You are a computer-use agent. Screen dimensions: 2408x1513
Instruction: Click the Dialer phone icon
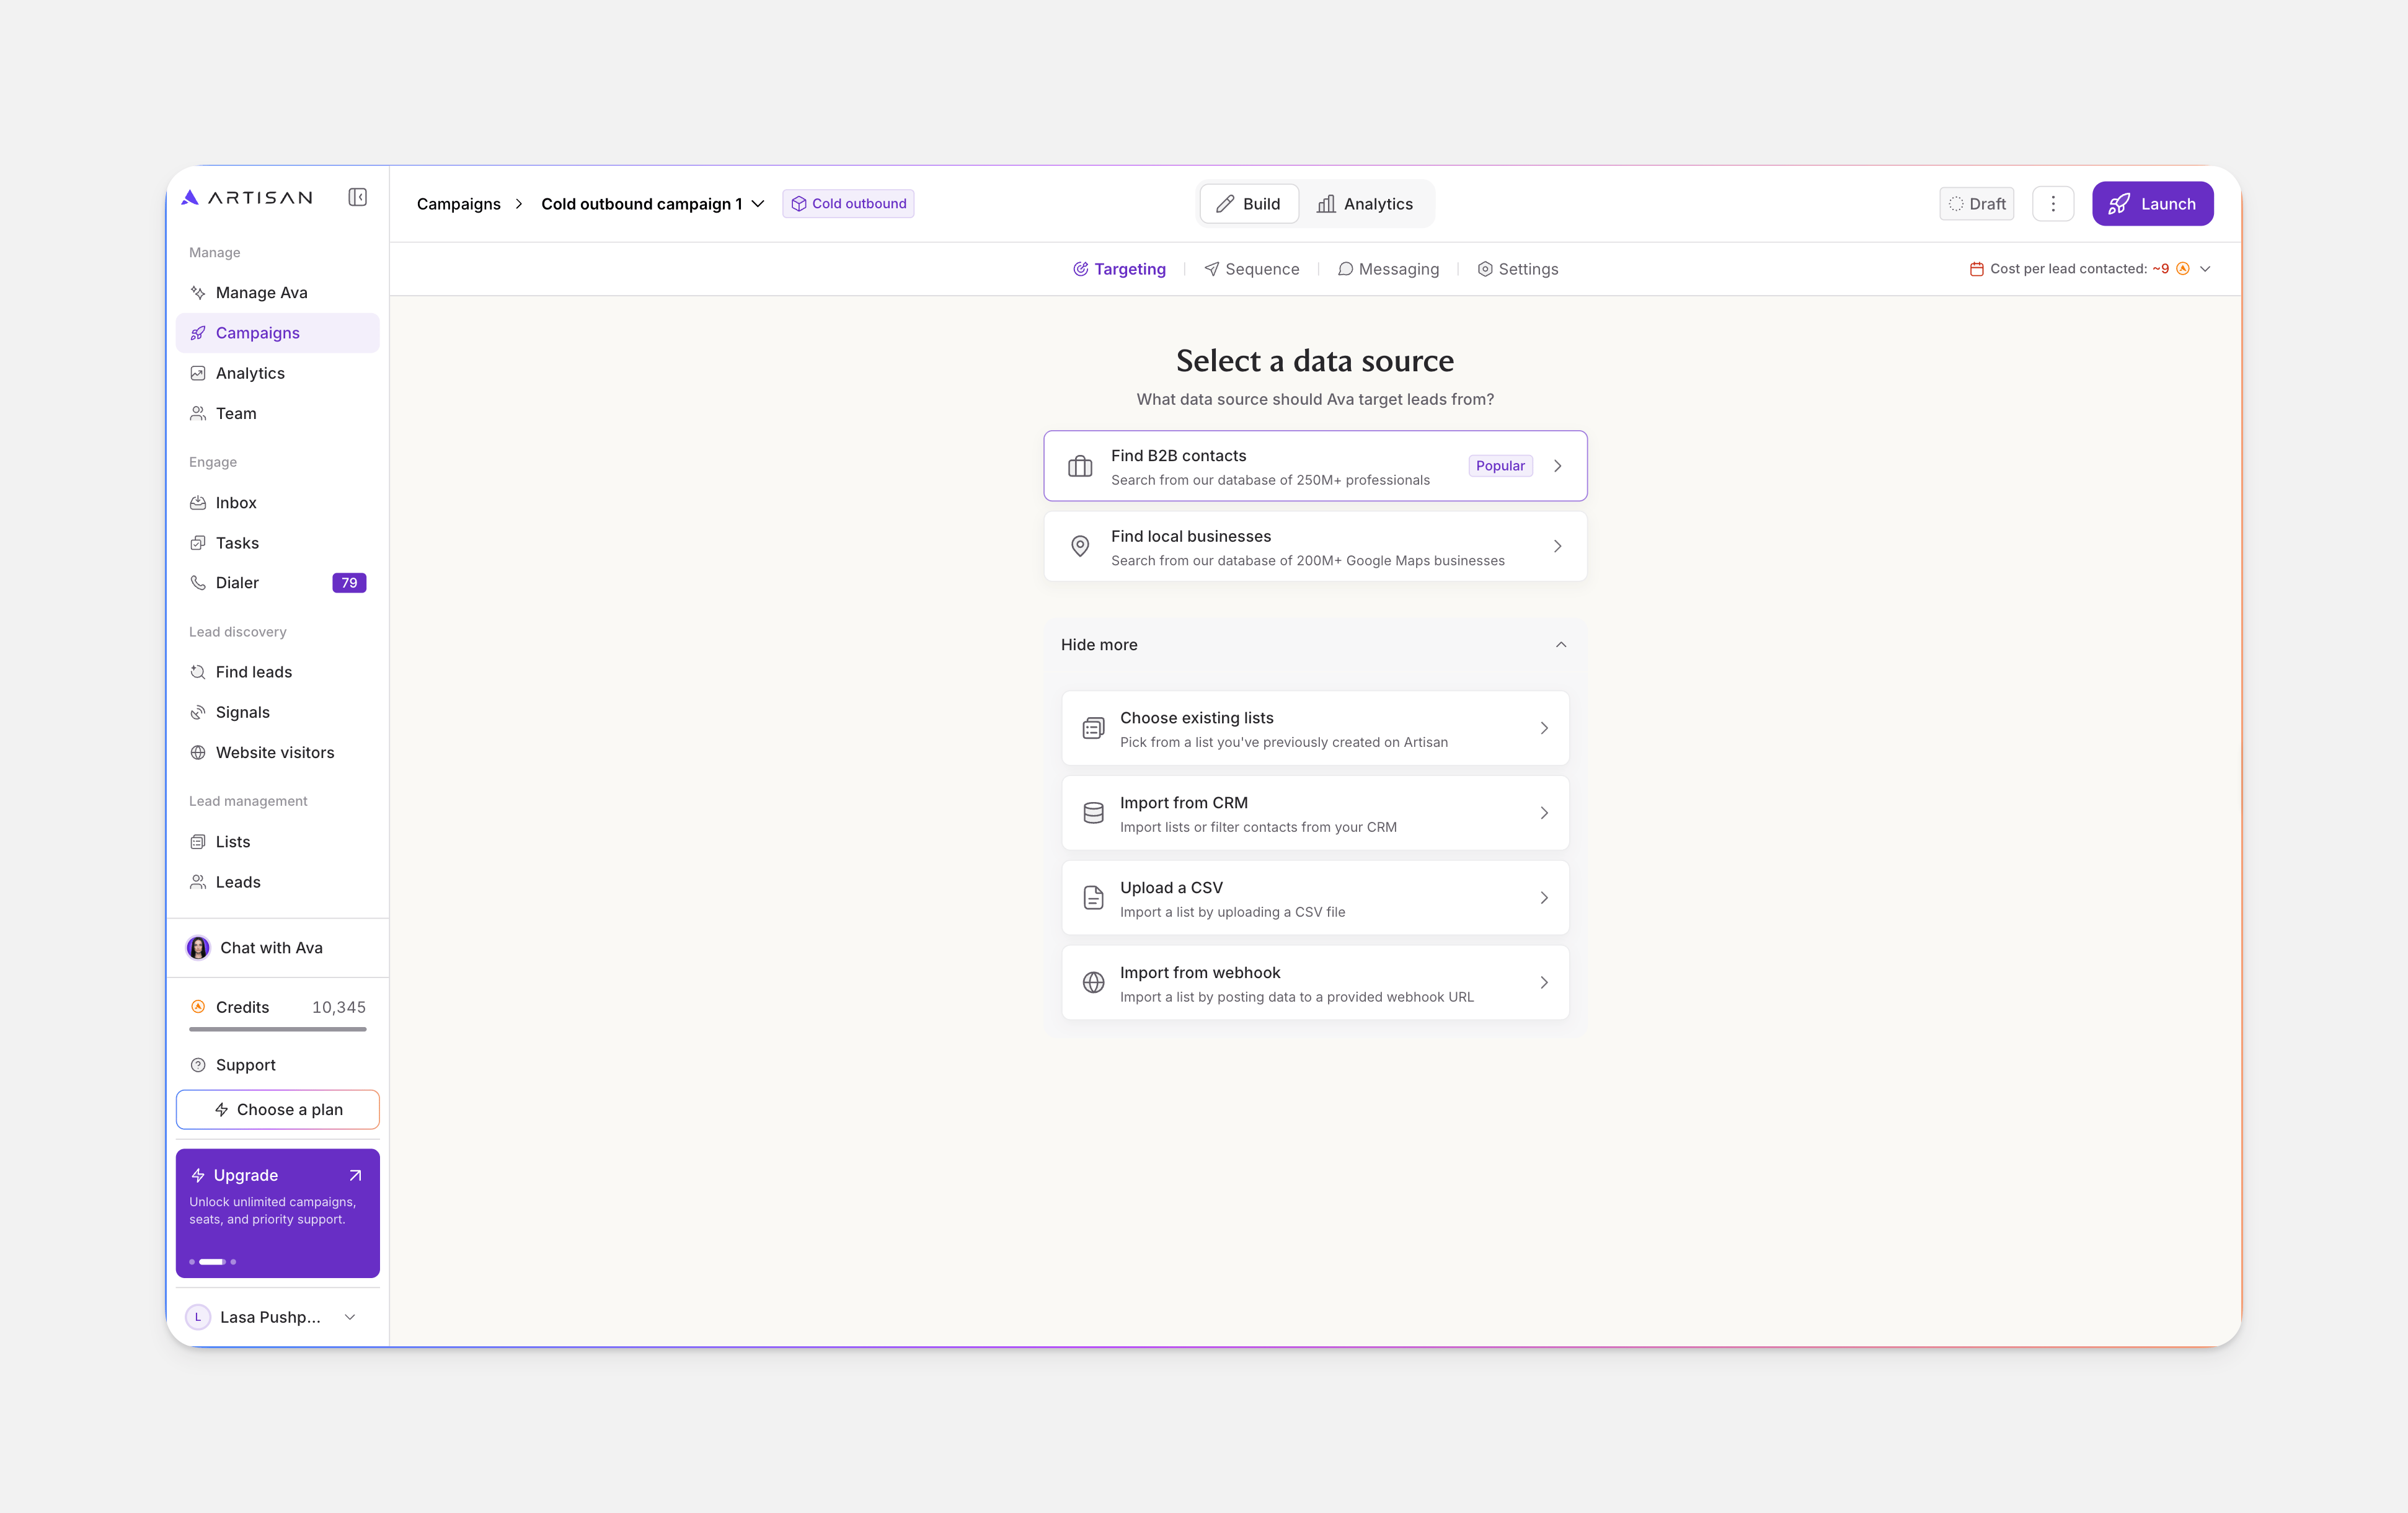click(x=198, y=583)
